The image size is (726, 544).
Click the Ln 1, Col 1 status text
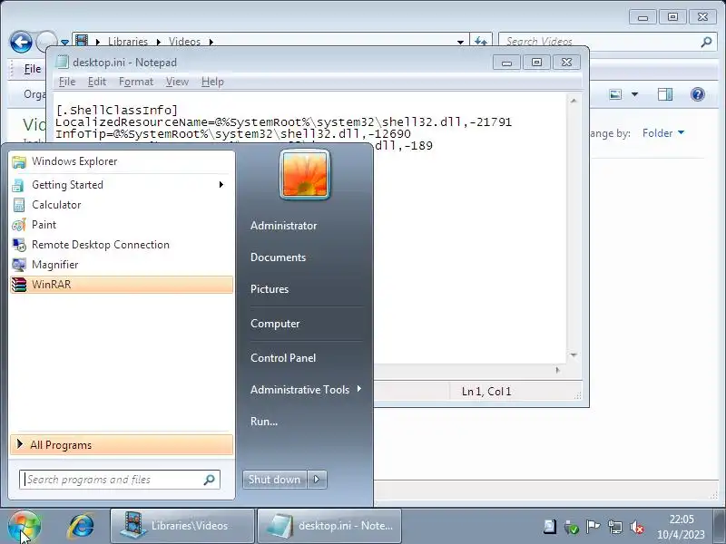(x=486, y=392)
